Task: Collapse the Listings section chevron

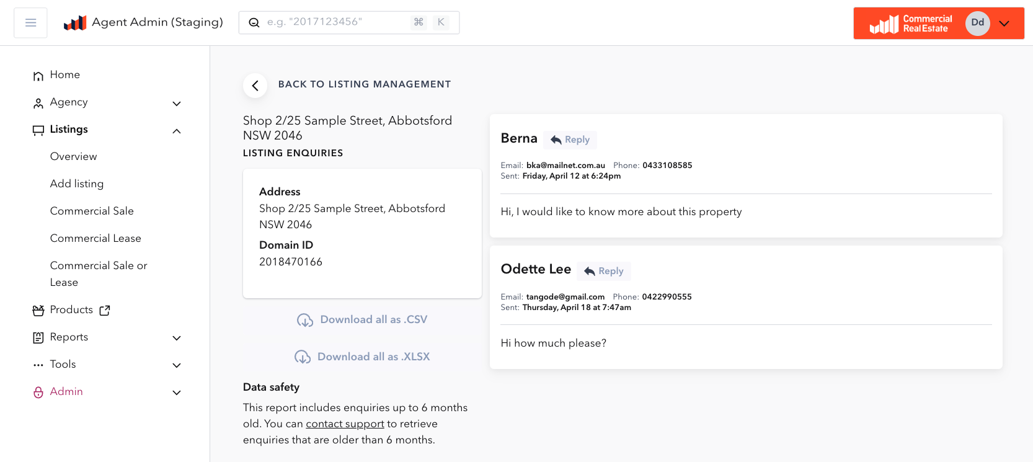Action: [177, 131]
